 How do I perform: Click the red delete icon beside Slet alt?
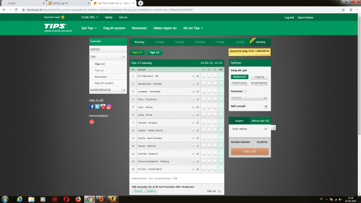click(219, 191)
